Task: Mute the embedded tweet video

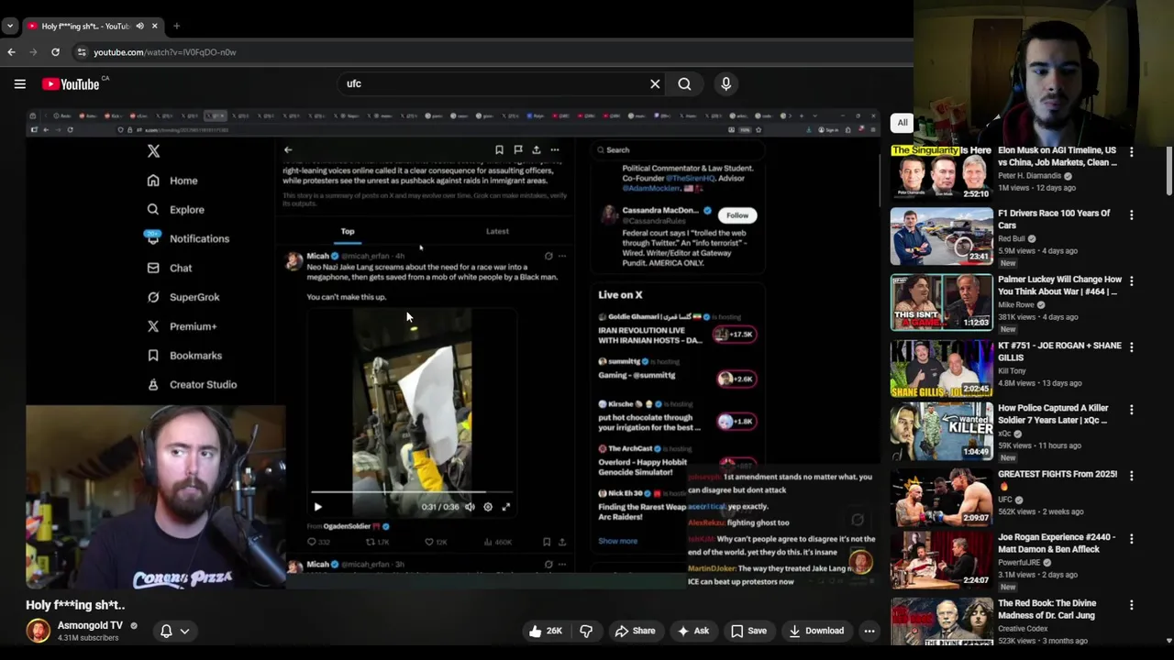Action: click(x=470, y=507)
